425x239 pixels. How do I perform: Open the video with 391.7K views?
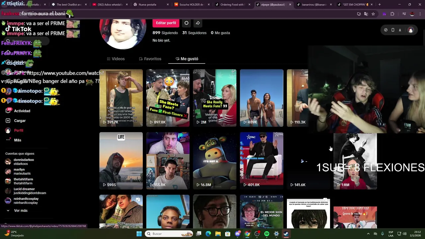pyautogui.click(x=121, y=98)
